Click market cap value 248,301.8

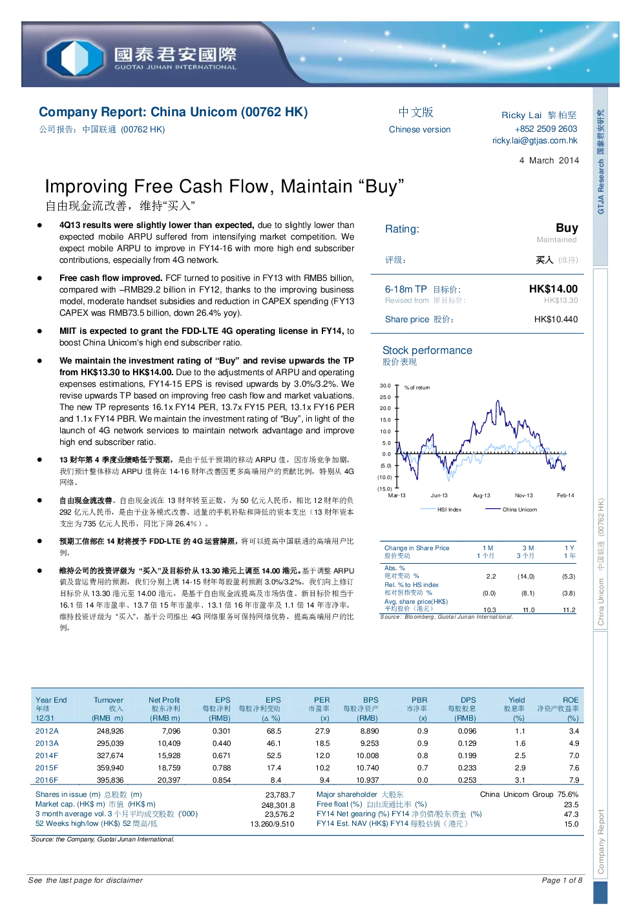click(x=278, y=805)
